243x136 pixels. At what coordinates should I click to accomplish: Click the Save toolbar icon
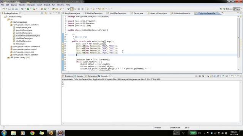[9, 9]
